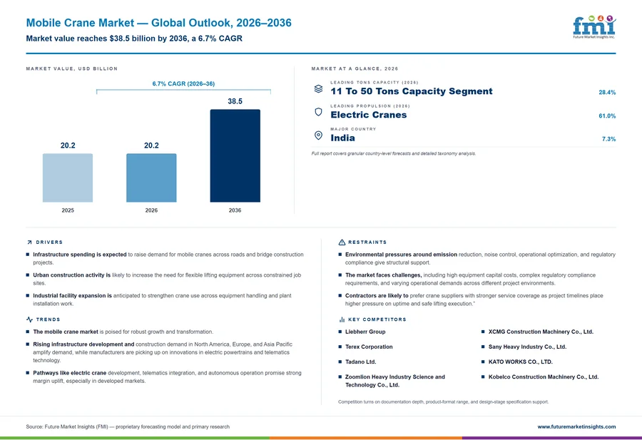Click the FMI logo in the header

pos(594,27)
